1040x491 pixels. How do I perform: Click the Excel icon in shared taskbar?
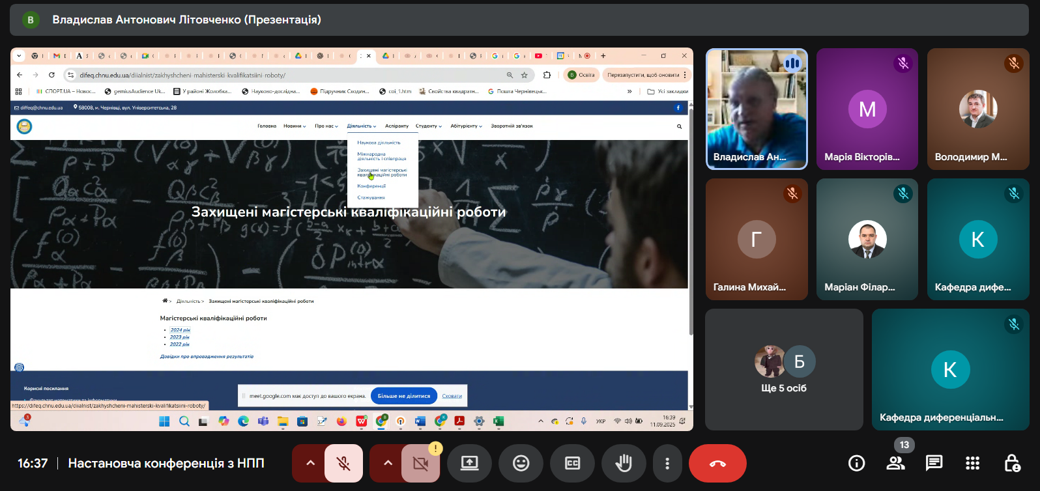(498, 421)
